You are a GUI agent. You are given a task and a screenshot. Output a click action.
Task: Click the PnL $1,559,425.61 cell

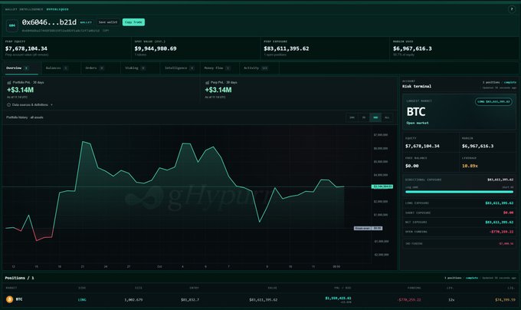(x=338, y=298)
